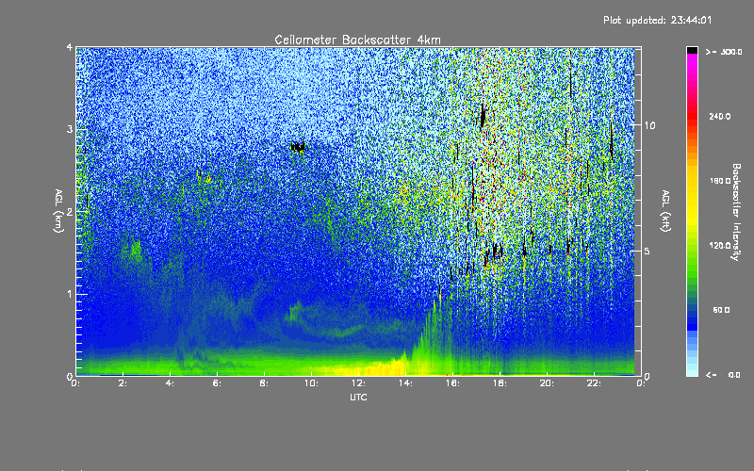Click the '120.0' colorbar value
This screenshot has height=471, width=754.
720,246
